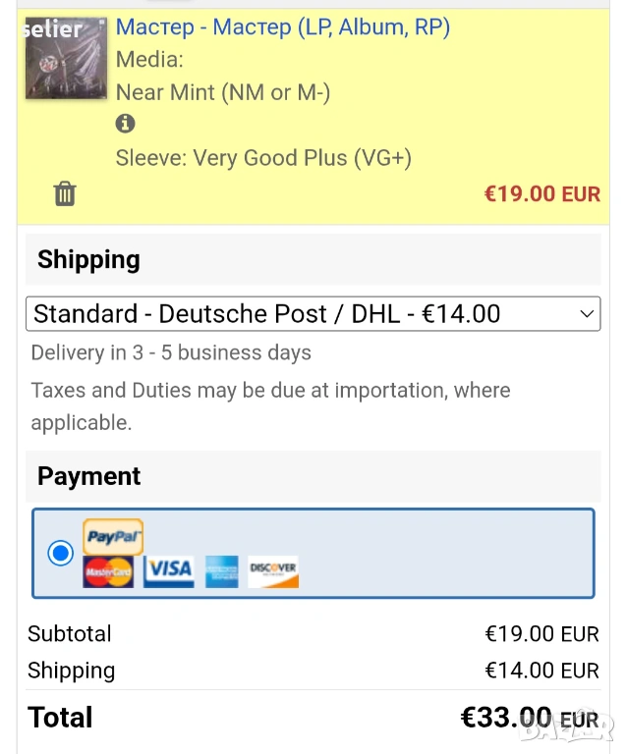Click the €19.00 EUR item price
The width and height of the screenshot is (626, 754).
pyautogui.click(x=541, y=193)
